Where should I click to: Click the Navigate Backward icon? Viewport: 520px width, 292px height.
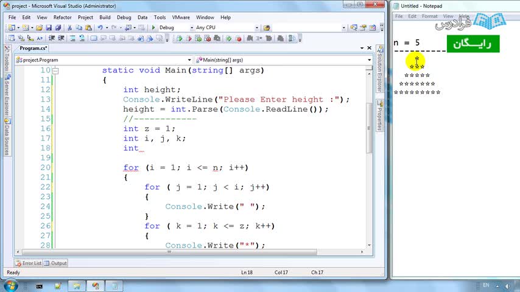tap(128, 28)
